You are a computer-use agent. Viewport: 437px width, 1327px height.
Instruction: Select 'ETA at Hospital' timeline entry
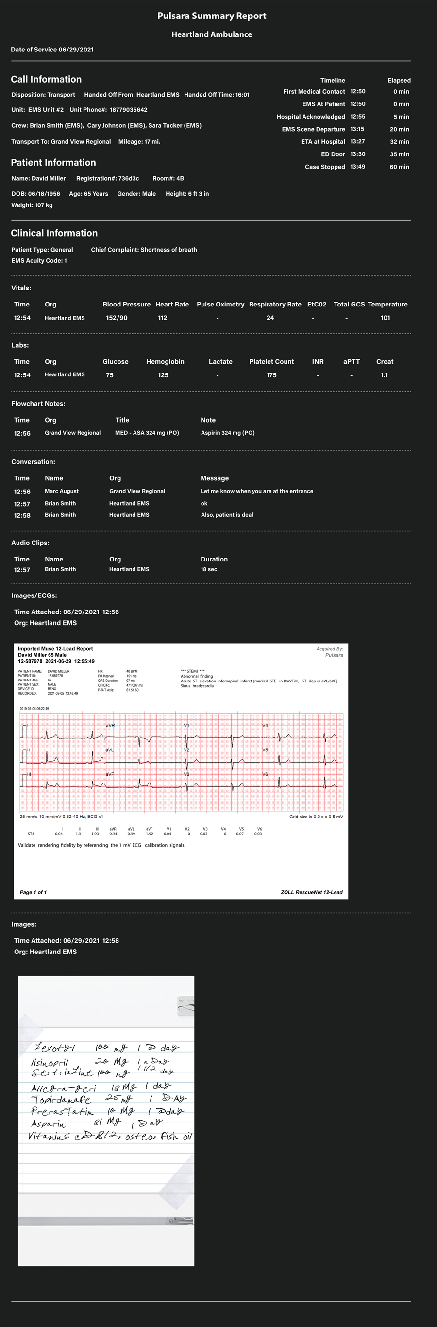(323, 142)
